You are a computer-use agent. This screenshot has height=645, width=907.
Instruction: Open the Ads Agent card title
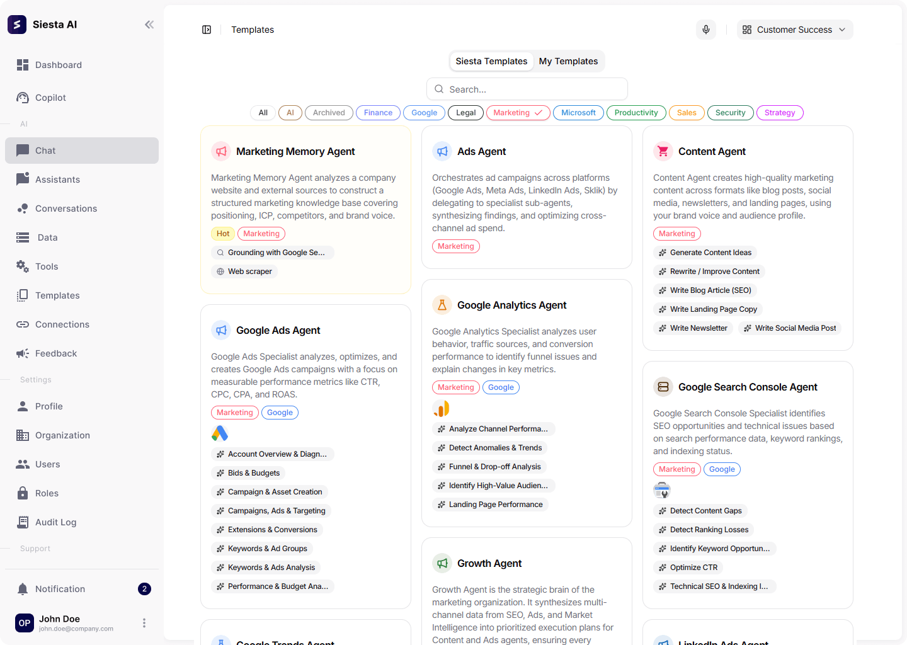[481, 151]
